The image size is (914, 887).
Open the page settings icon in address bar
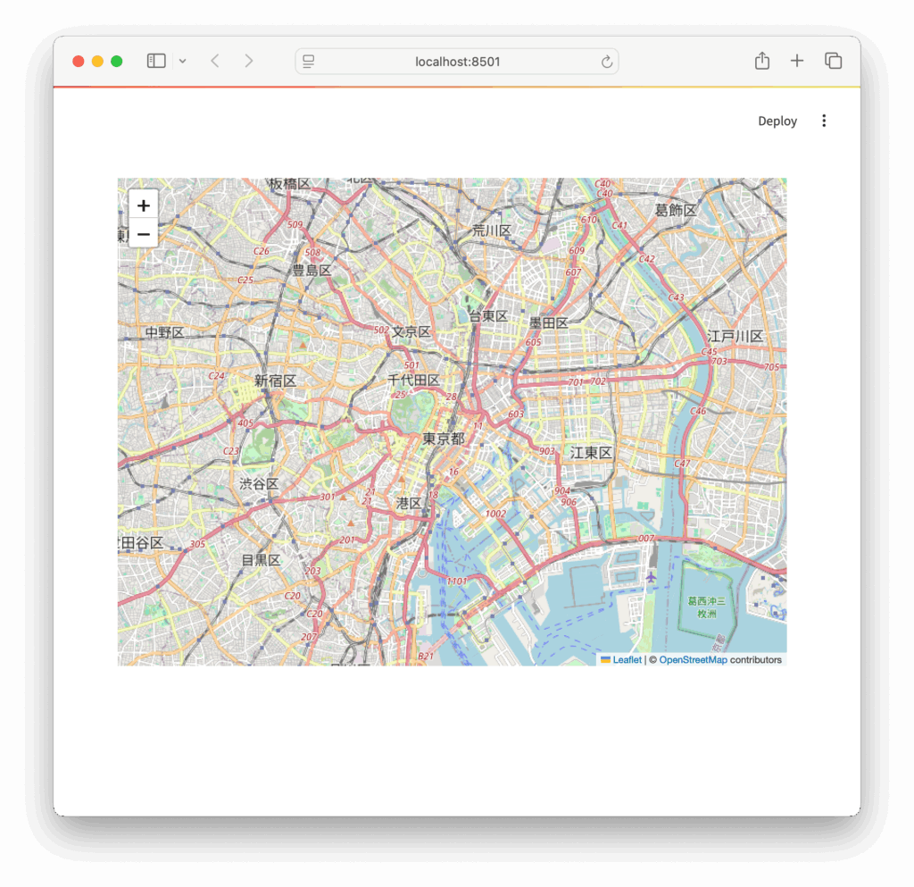pyautogui.click(x=309, y=62)
